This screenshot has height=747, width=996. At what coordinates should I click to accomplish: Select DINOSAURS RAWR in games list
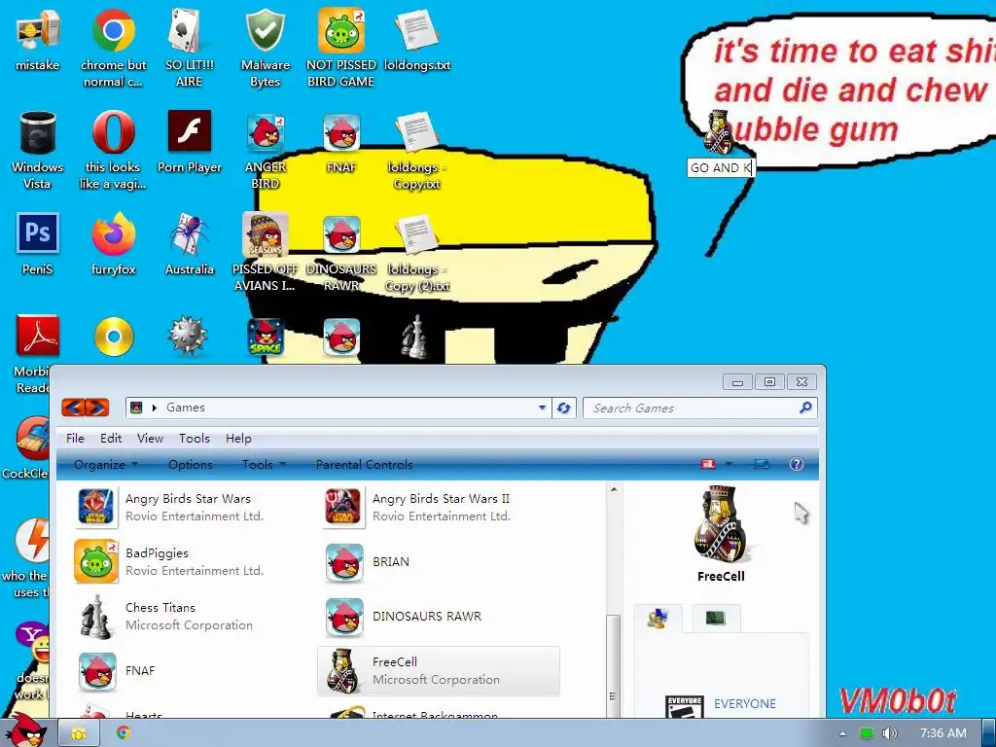pos(439,616)
